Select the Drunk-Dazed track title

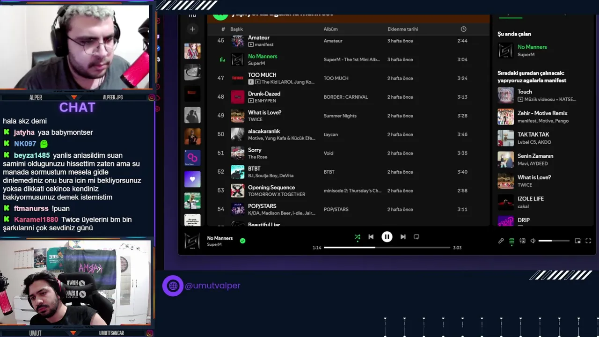coord(264,94)
